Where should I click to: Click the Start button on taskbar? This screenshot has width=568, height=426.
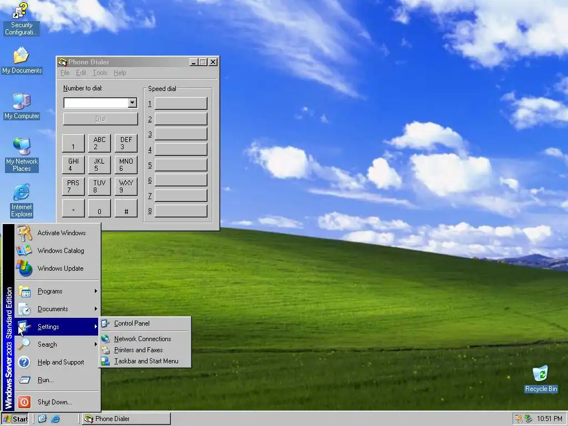(x=15, y=419)
